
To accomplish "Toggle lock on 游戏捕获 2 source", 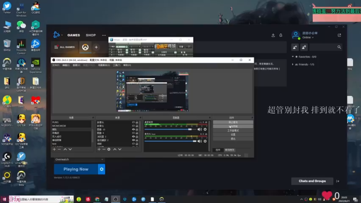I will [137, 140].
